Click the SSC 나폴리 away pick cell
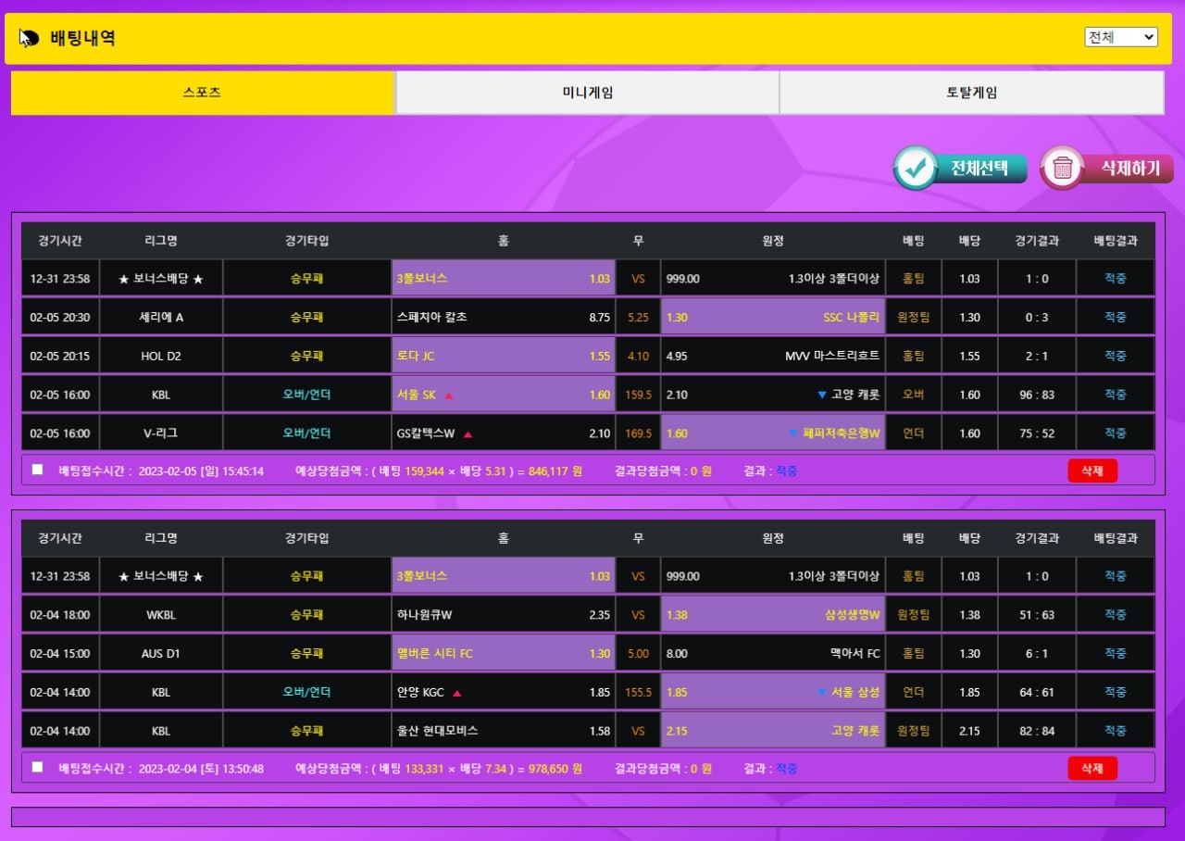This screenshot has height=841, width=1185. [x=773, y=317]
